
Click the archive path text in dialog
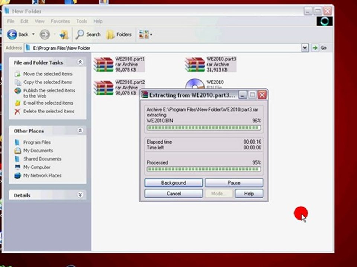202,109
